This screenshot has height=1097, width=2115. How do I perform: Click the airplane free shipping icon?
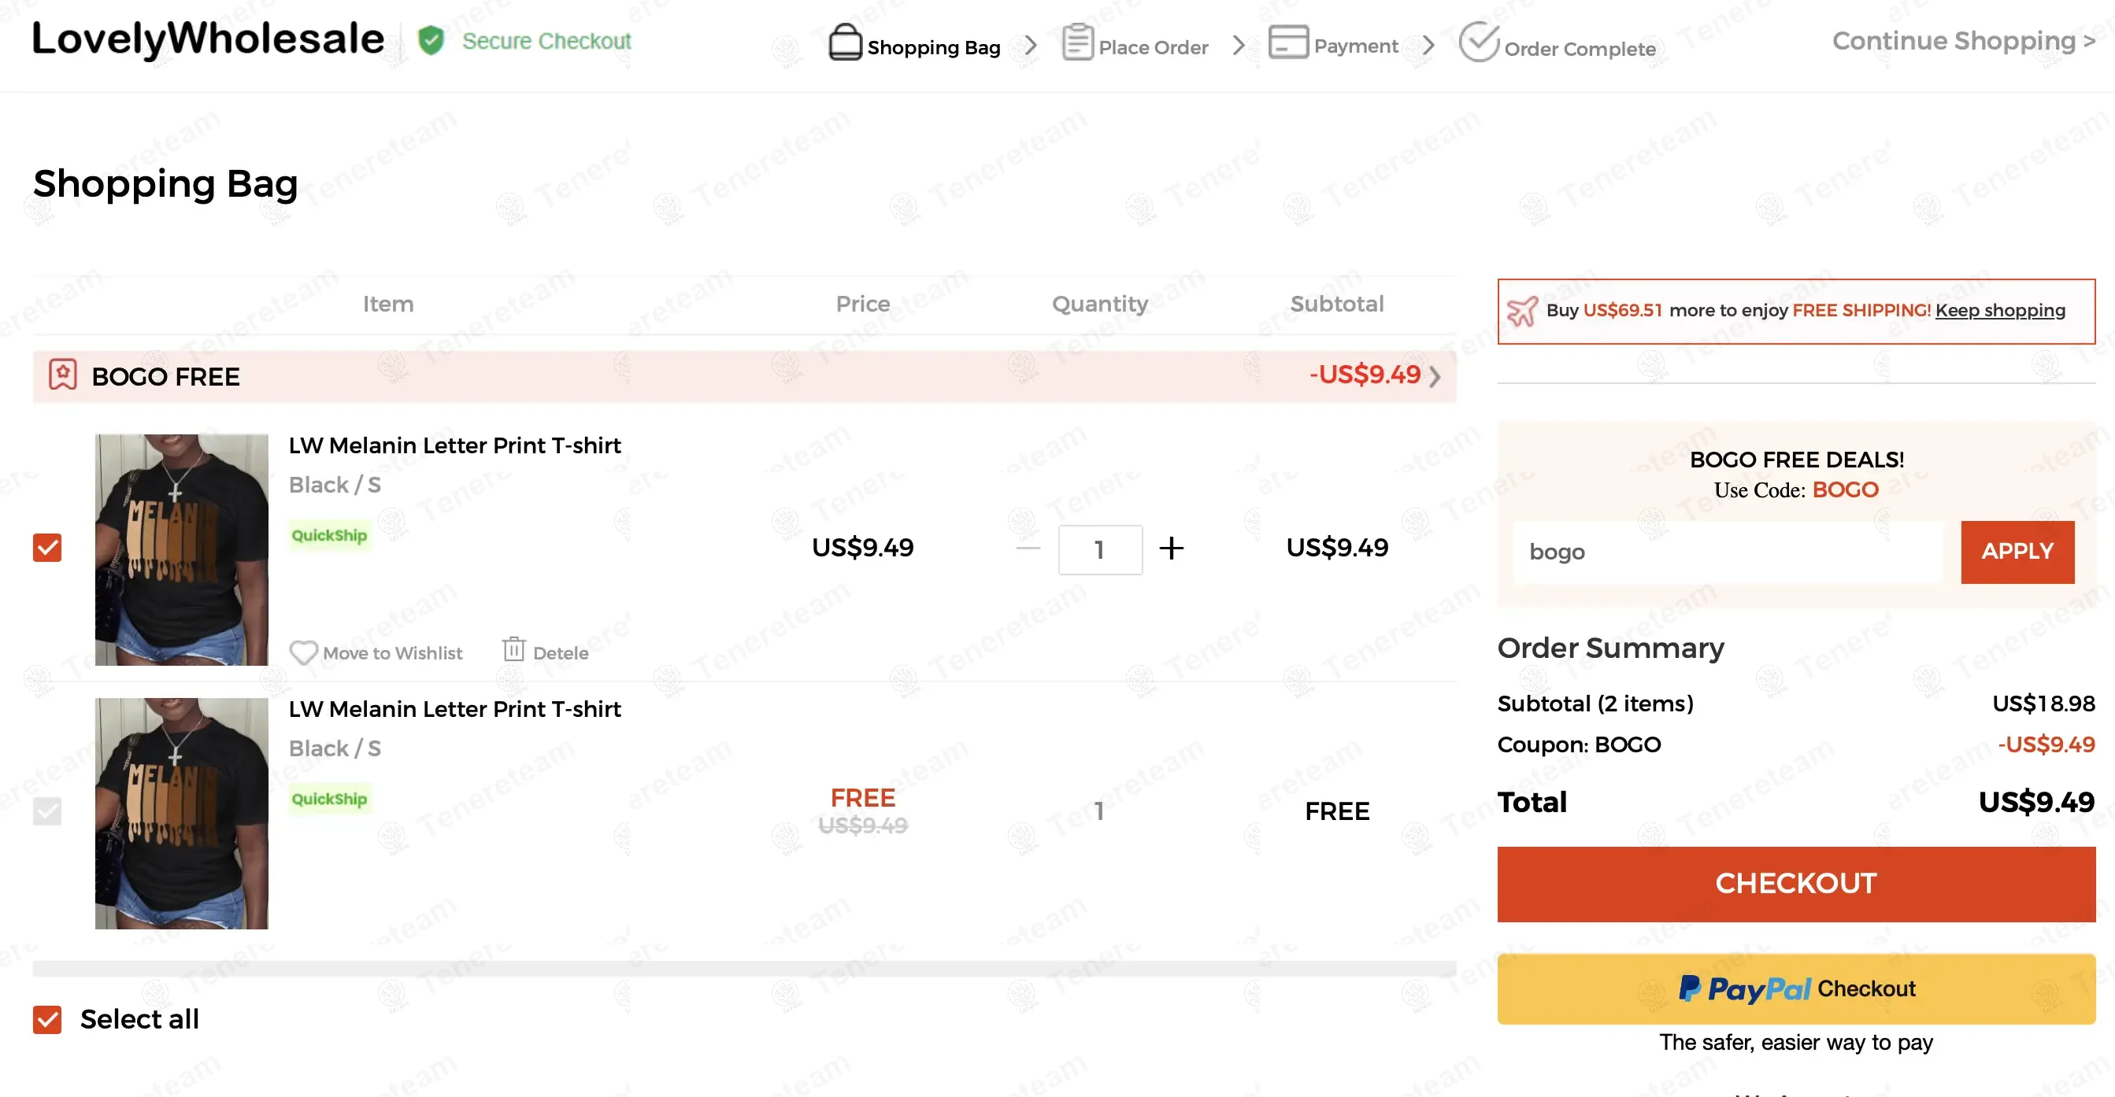coord(1521,311)
